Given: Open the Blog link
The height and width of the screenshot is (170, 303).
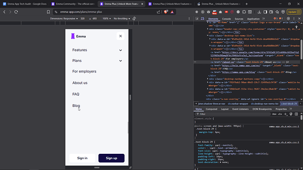Looking at the screenshot, I should 76,106.
